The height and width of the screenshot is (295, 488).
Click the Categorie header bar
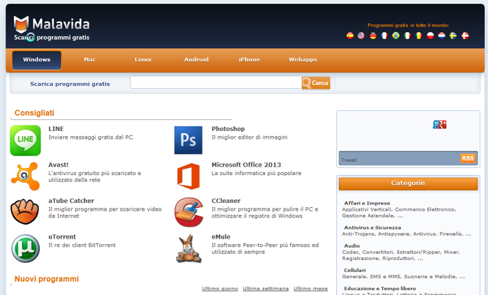pos(408,183)
